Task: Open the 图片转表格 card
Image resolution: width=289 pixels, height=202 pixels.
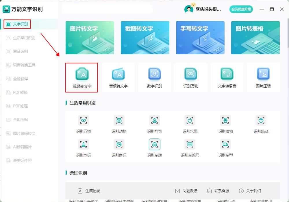Action: click(255, 38)
